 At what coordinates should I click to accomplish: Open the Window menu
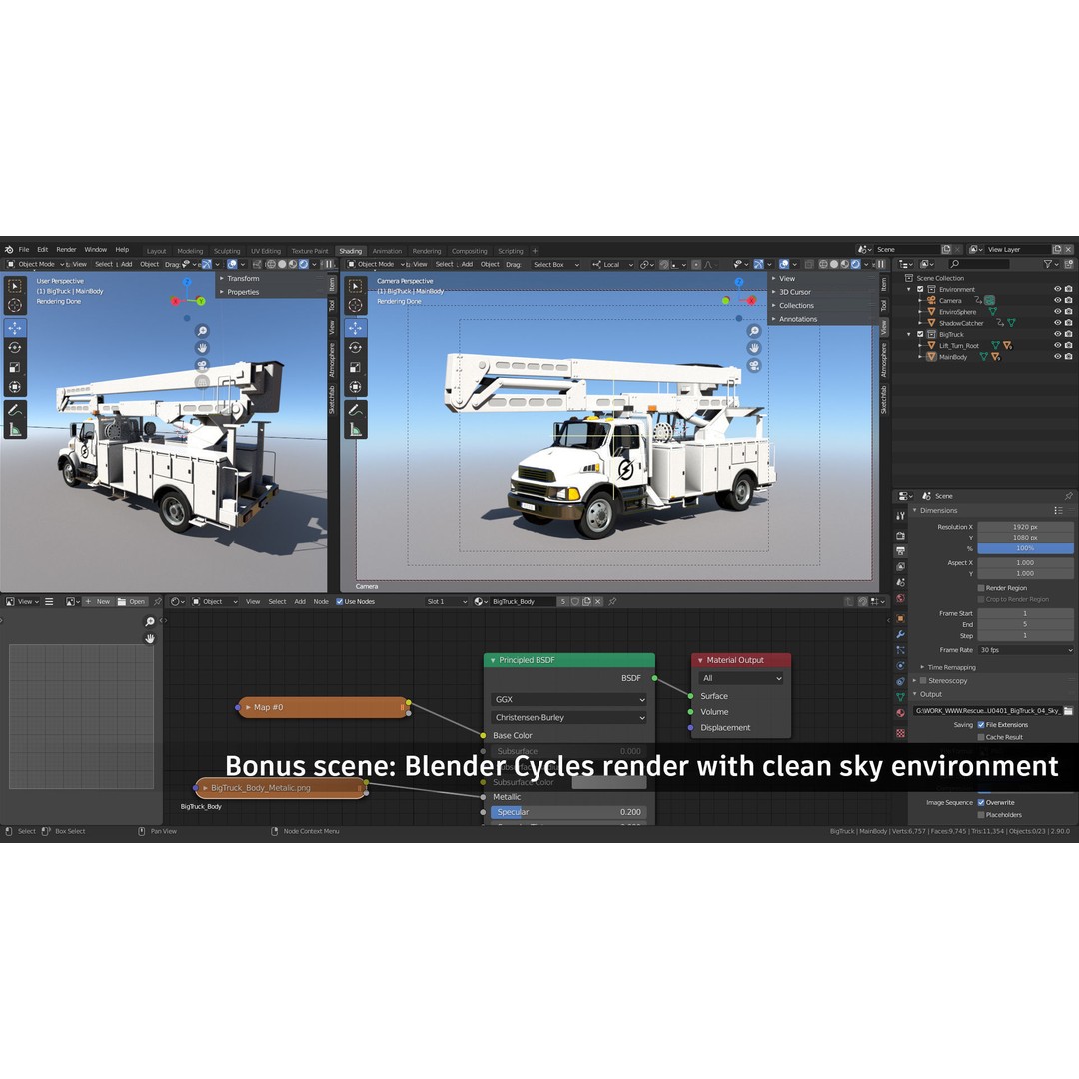click(96, 249)
